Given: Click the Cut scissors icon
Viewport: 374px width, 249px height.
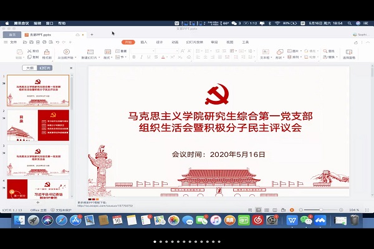Looking at the screenshot, I should 29,51.
